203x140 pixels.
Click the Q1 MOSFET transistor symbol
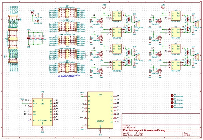point(101,21)
